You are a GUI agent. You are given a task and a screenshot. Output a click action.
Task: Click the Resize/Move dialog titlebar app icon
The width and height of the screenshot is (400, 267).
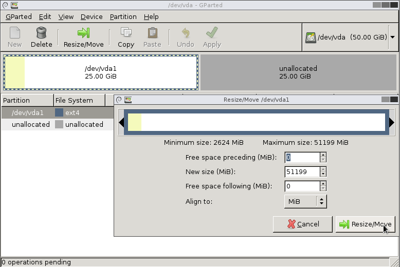128,100
